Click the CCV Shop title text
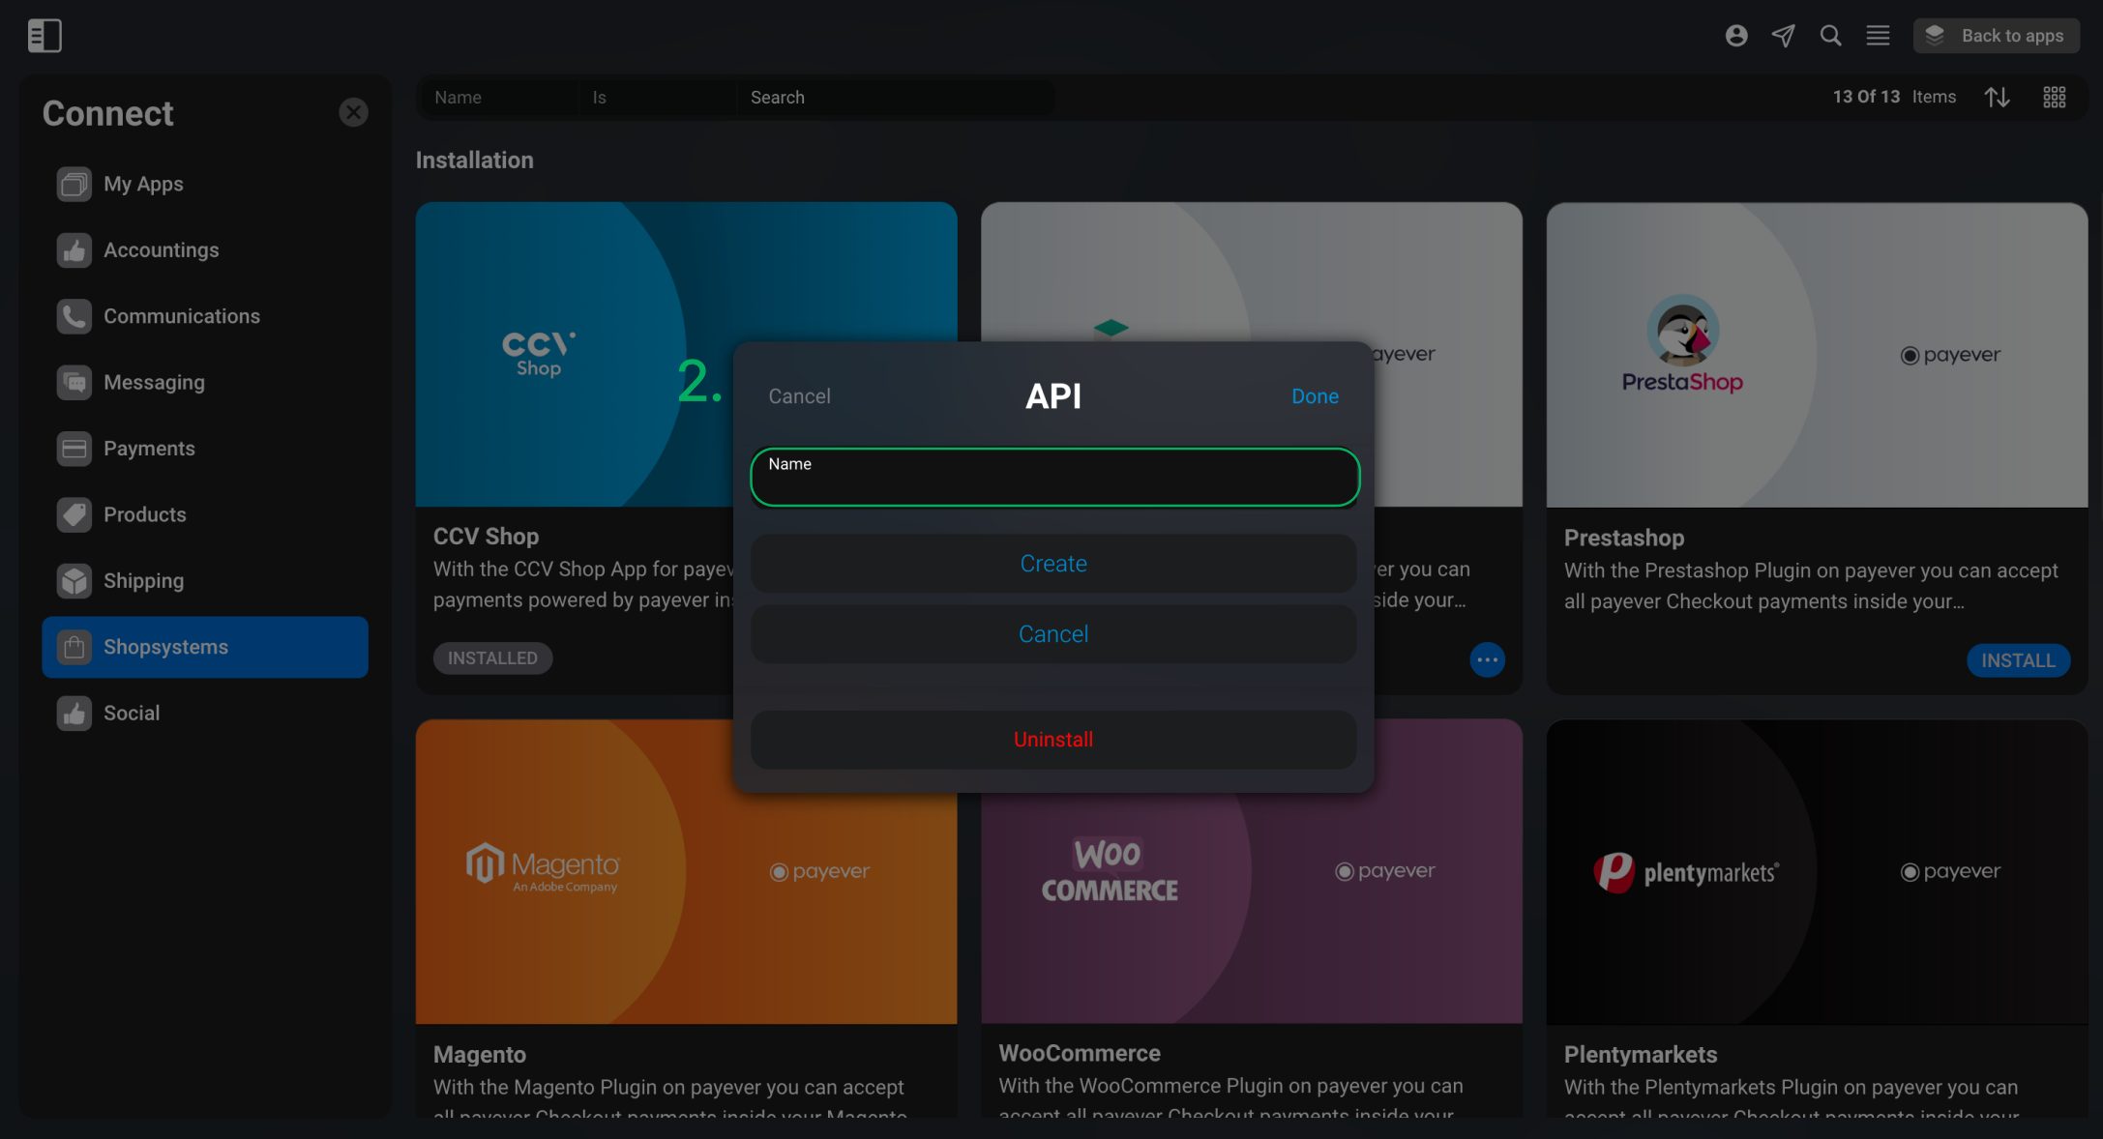This screenshot has width=2103, height=1139. point(486,537)
